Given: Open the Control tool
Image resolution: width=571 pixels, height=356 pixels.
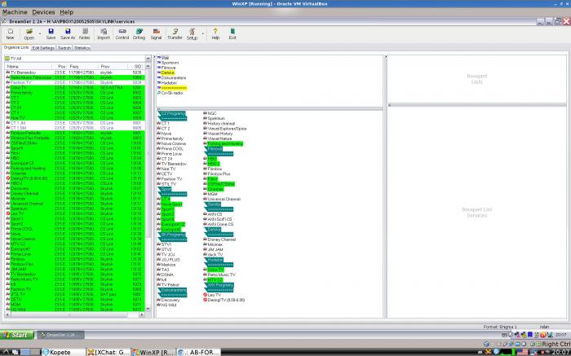Looking at the screenshot, I should pos(122,34).
